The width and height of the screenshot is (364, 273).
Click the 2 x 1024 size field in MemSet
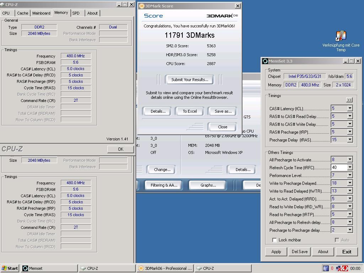click(343, 85)
